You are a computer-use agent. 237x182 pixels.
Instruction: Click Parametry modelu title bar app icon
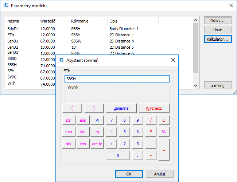click(x=6, y=5)
